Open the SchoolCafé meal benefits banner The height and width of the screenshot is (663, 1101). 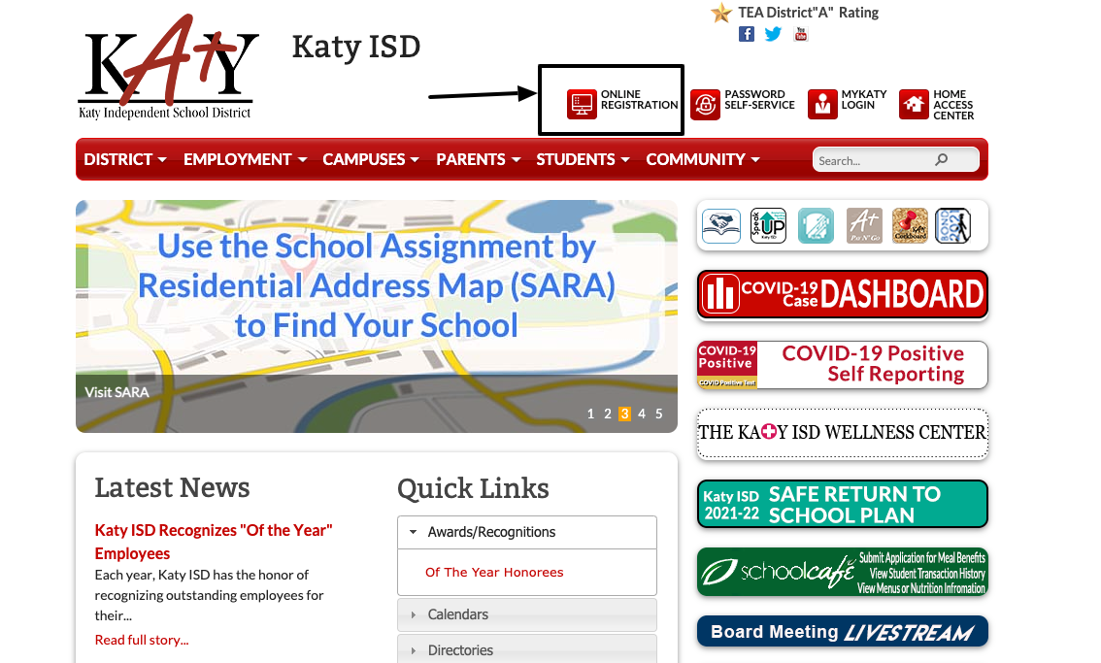pos(843,572)
